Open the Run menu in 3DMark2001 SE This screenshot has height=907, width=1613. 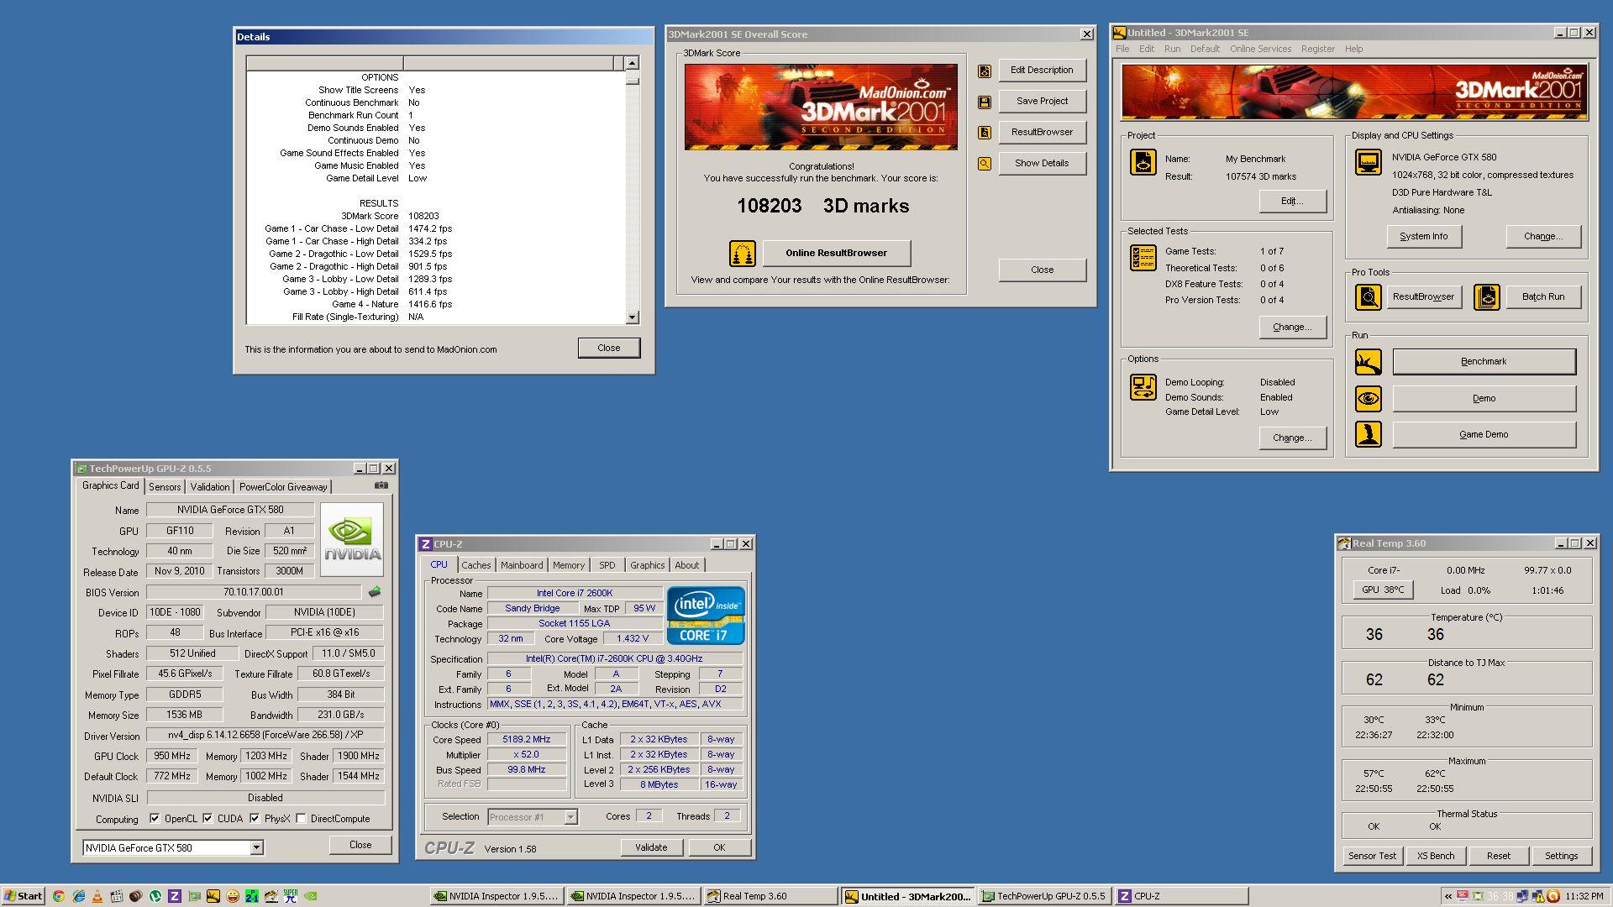click(1172, 49)
